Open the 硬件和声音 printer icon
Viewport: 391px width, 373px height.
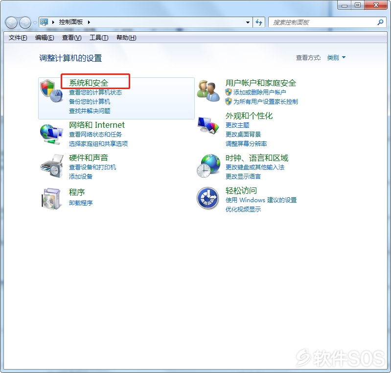pyautogui.click(x=52, y=166)
